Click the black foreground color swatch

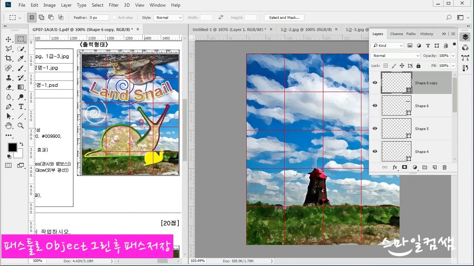(12, 147)
